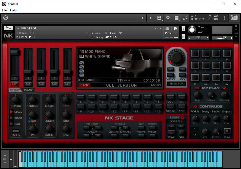Click the STORE button

(170, 106)
